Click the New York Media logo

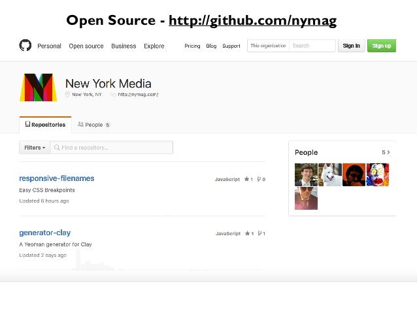tap(39, 87)
